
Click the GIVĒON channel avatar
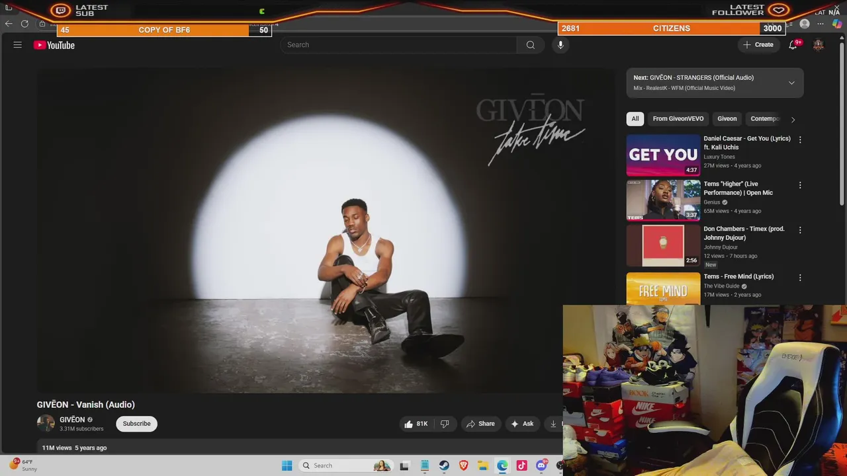pyautogui.click(x=46, y=423)
